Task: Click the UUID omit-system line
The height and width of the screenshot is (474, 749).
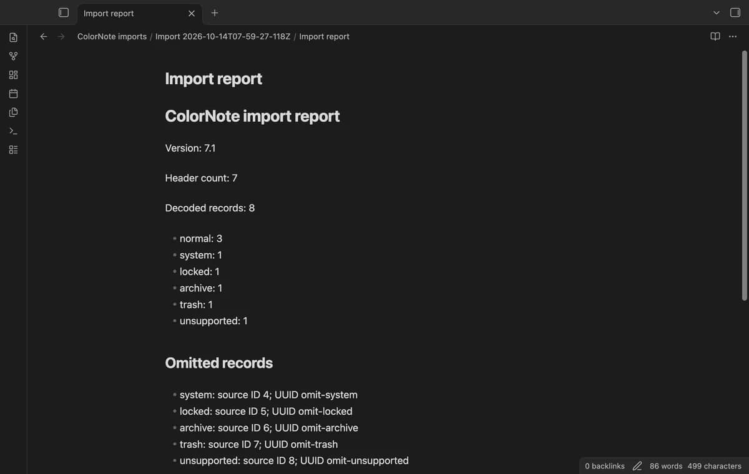Action: [x=268, y=395]
